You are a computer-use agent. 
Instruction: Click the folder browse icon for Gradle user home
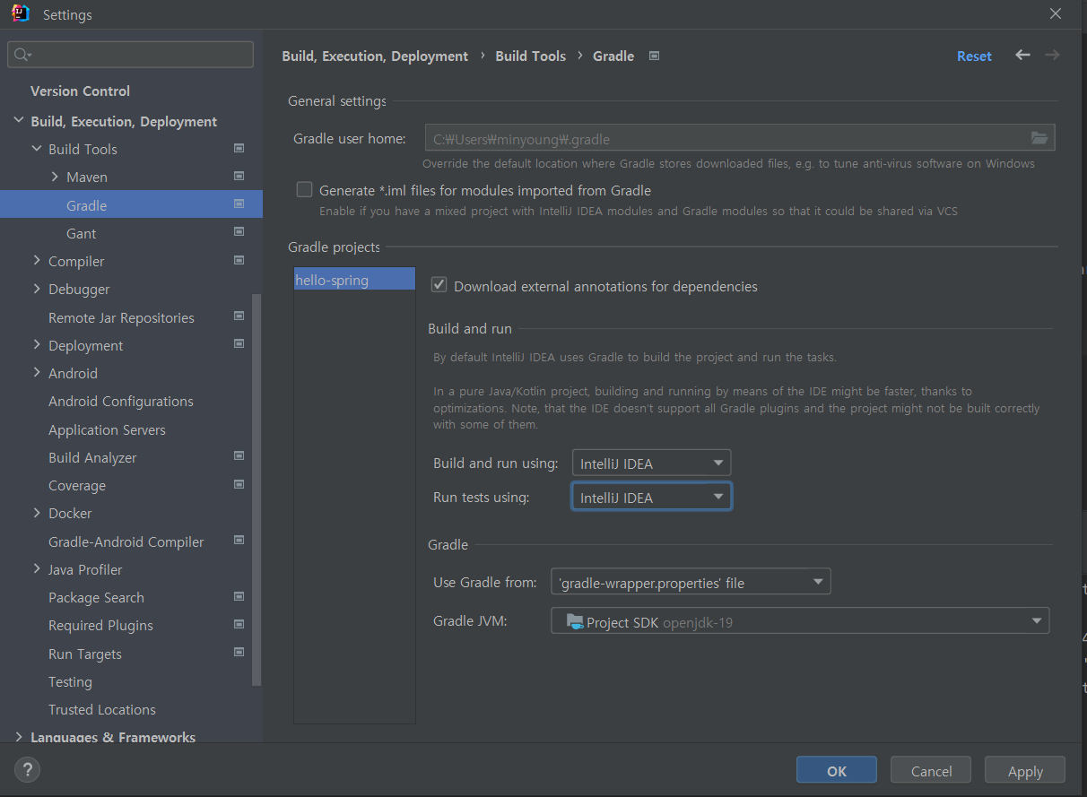coord(1039,138)
